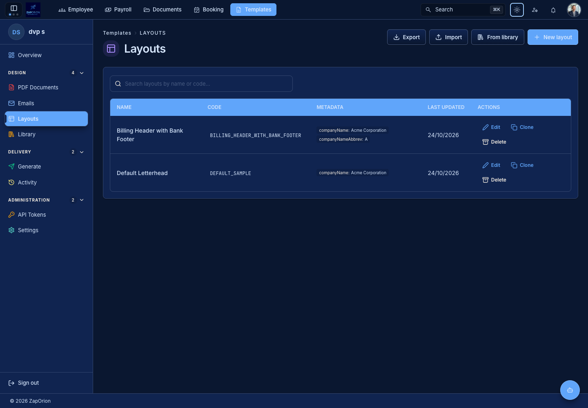Open the global Search box
The height and width of the screenshot is (408, 588).
click(x=463, y=9)
